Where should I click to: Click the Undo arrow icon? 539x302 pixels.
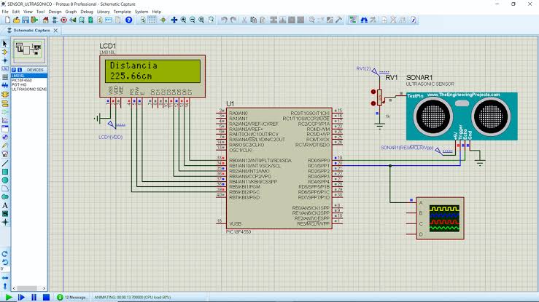224,20
